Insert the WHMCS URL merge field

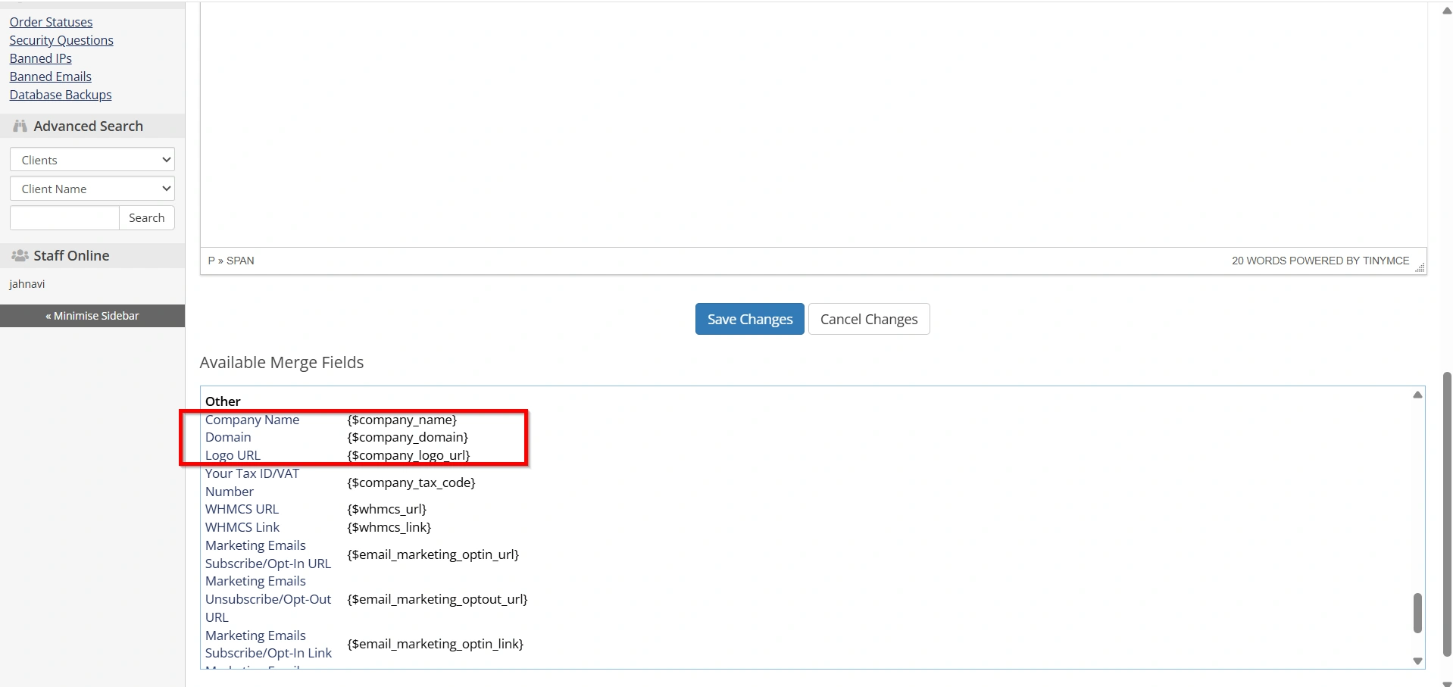click(x=242, y=509)
